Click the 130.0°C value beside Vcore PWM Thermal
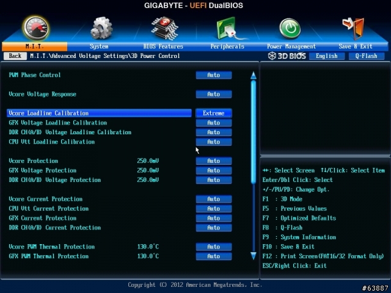This screenshot has height=293, width=391. coord(148,247)
